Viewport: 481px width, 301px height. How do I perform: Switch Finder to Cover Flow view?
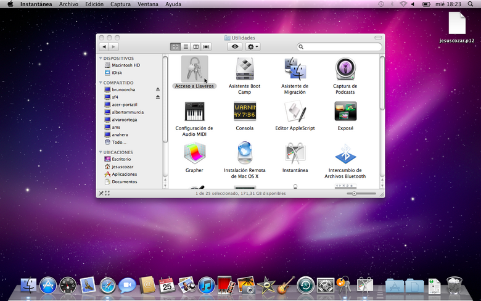pyautogui.click(x=206, y=47)
